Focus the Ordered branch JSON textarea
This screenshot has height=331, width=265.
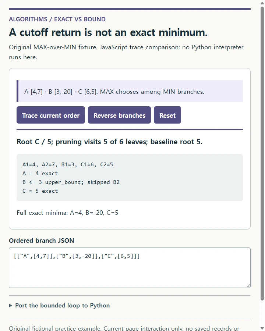point(130,268)
